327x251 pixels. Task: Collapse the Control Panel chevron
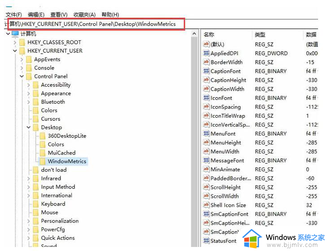click(x=22, y=77)
